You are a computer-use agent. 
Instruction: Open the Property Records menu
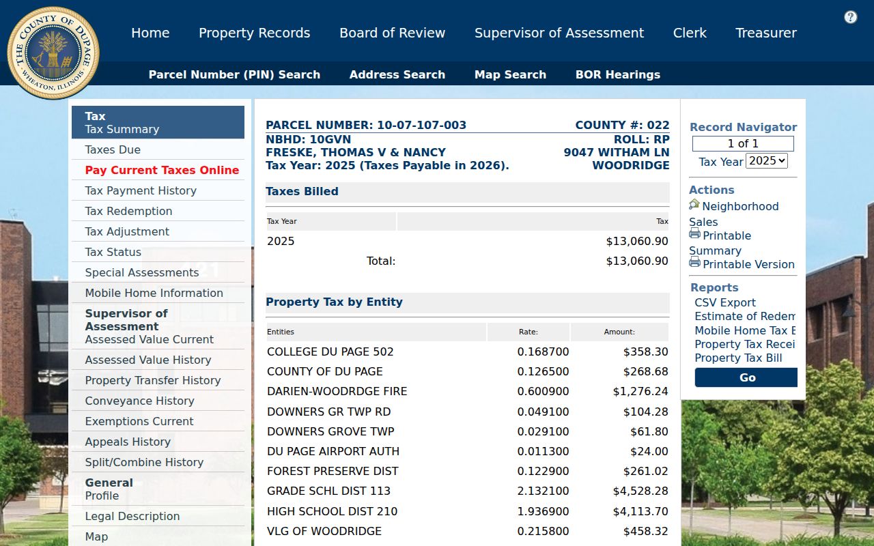tap(254, 33)
